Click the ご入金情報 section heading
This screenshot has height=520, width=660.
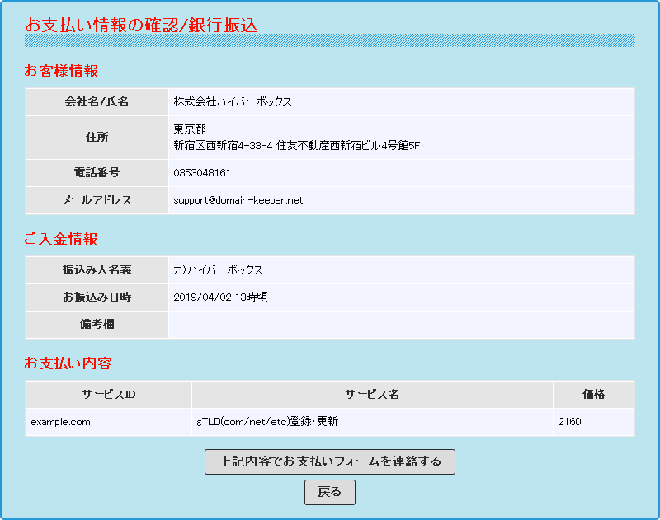60,239
